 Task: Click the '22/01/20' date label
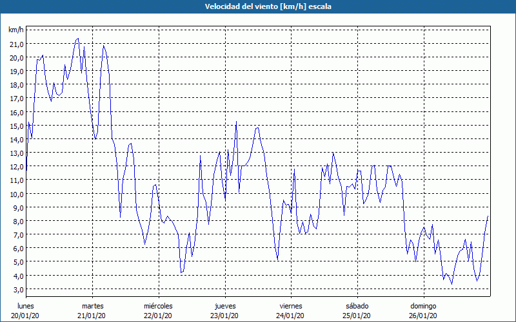tap(158, 316)
